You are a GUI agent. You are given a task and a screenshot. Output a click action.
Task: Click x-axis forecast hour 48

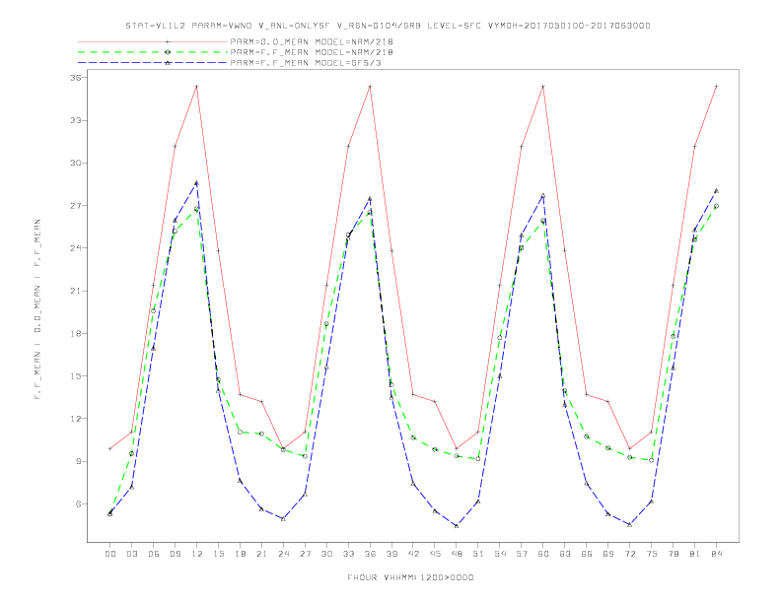pos(457,554)
